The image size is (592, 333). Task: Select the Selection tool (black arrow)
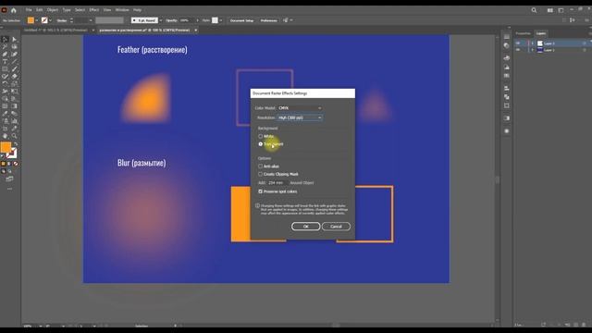coord(5,39)
